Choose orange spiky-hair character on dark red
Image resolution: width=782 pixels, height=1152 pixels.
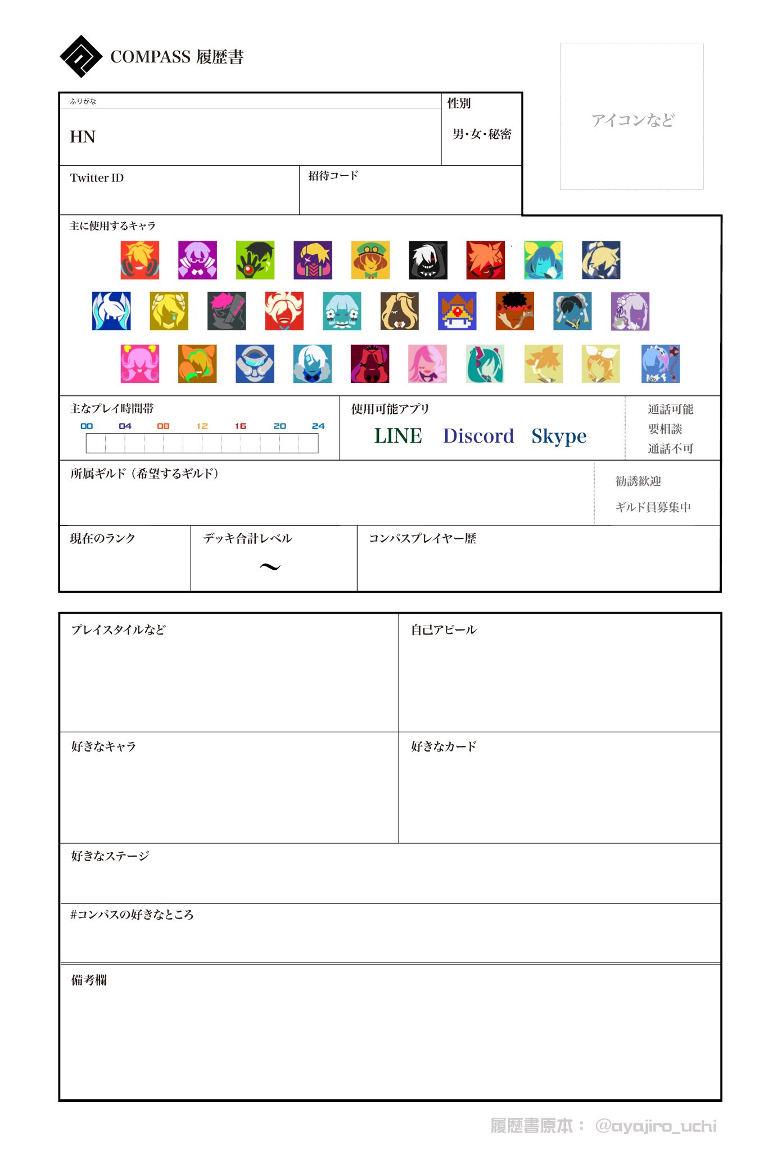(486, 260)
